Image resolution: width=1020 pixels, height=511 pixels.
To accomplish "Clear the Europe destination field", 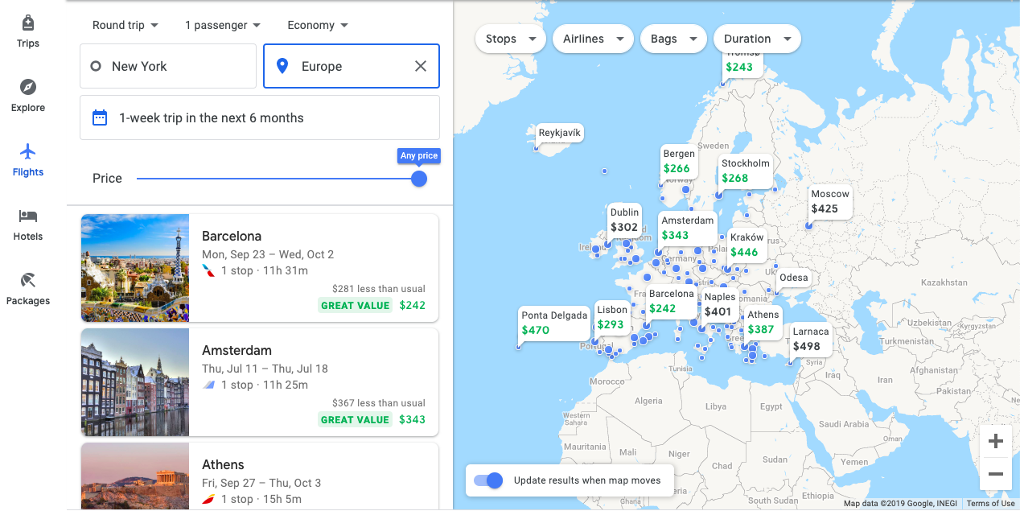I will coord(421,66).
